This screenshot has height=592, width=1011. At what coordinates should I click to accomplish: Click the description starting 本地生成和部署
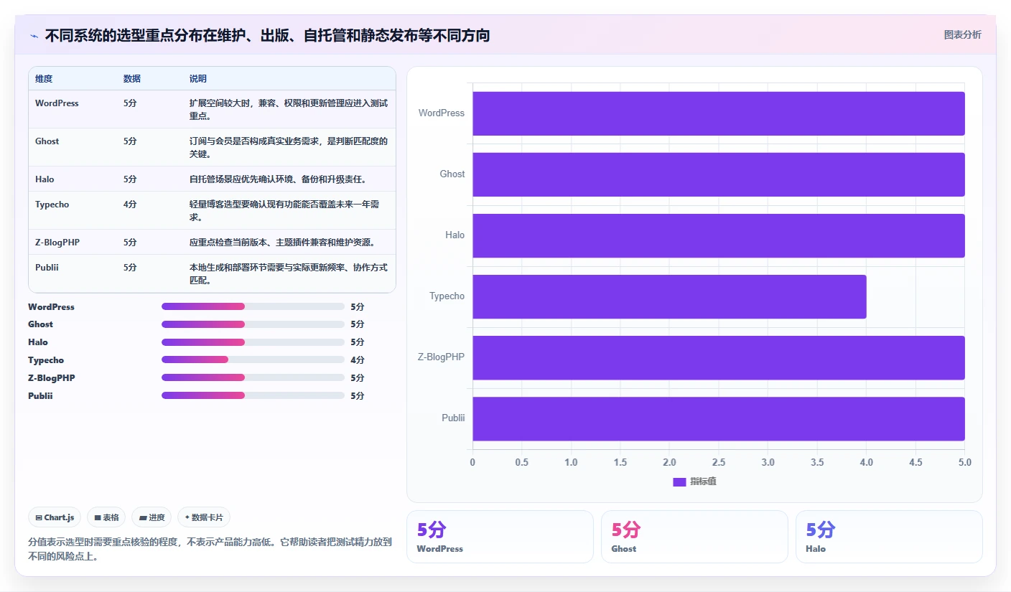pyautogui.click(x=289, y=274)
